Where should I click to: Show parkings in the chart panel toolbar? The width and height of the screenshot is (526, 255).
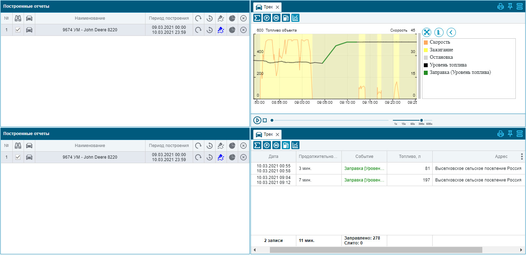(267, 18)
